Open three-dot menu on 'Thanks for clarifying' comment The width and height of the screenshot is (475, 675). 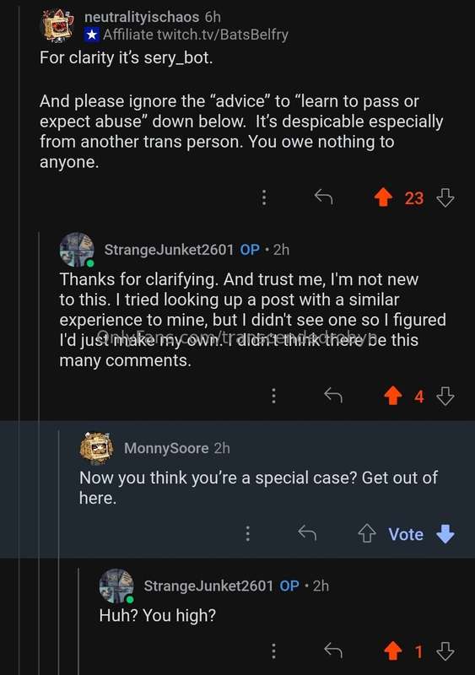(273, 396)
